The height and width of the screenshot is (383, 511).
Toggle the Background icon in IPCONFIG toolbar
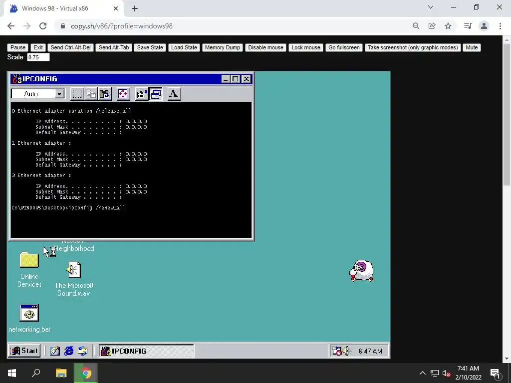click(156, 94)
